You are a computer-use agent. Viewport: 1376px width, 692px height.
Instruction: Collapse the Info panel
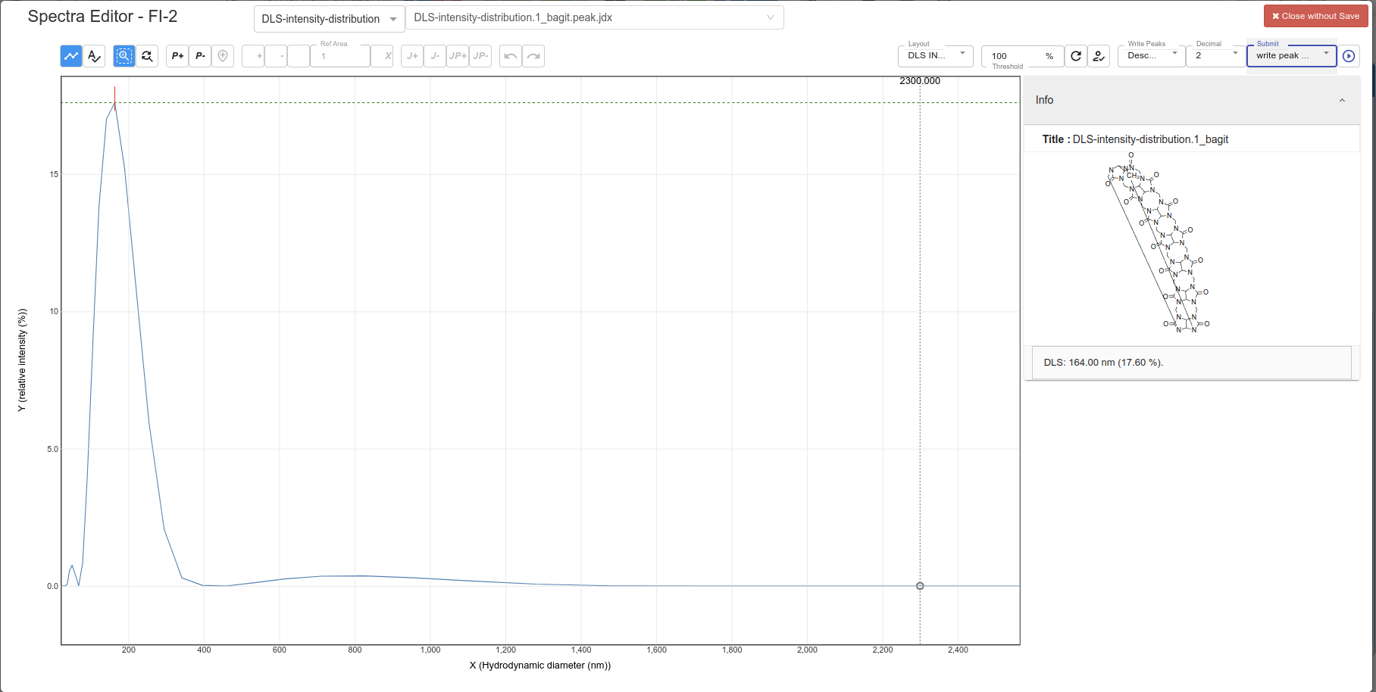coord(1342,100)
